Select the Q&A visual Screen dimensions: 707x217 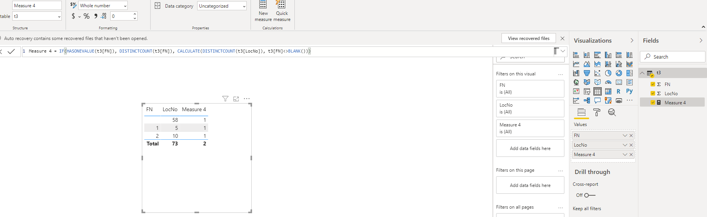click(x=598, y=101)
